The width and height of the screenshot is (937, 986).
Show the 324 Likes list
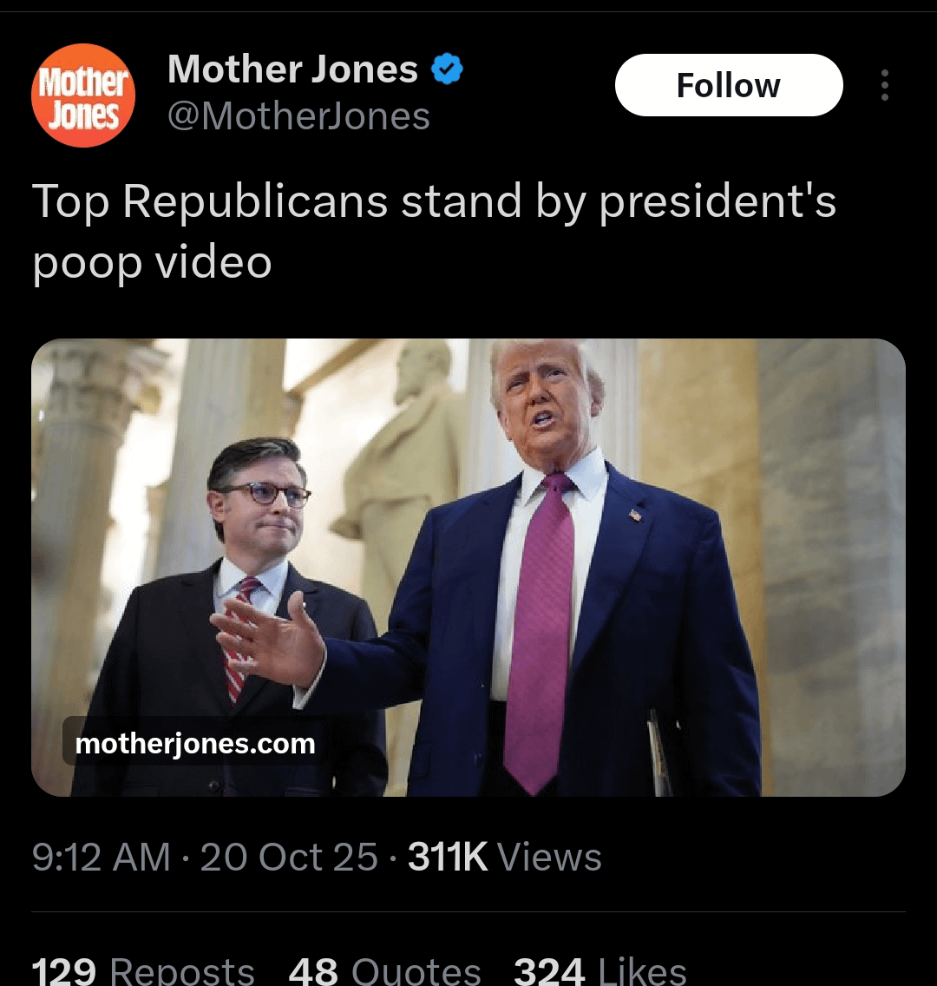[x=600, y=970]
